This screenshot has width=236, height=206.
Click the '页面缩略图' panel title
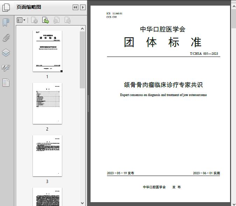click(29, 7)
